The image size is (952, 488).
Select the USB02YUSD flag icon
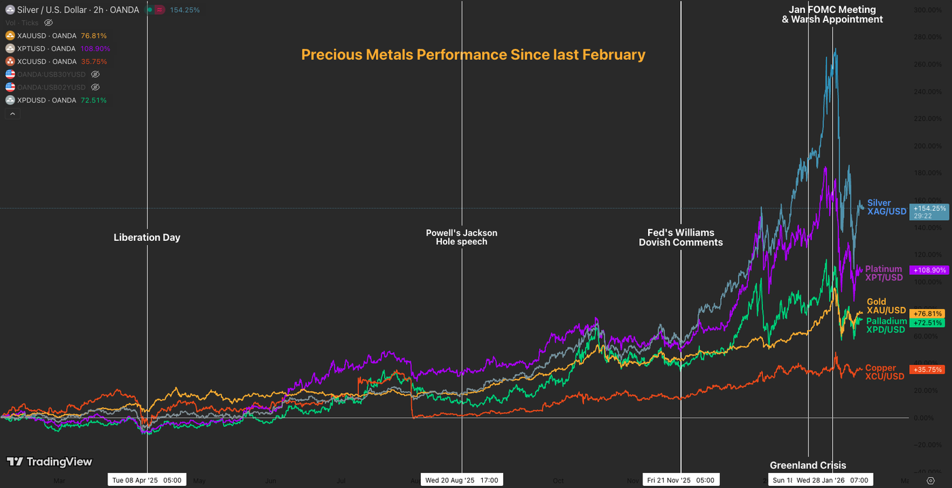(10, 87)
